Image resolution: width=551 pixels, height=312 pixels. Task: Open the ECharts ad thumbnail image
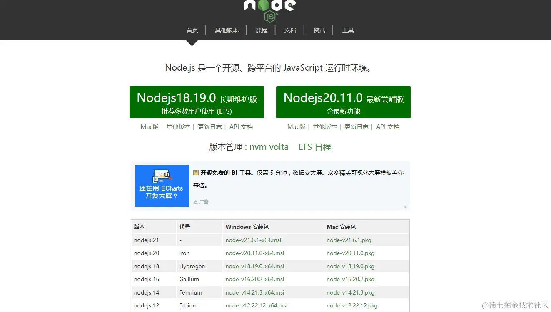tap(162, 186)
